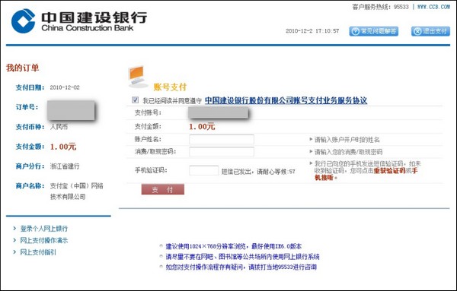
Task: Click the China Construction Bank logo
Action: coord(79,21)
